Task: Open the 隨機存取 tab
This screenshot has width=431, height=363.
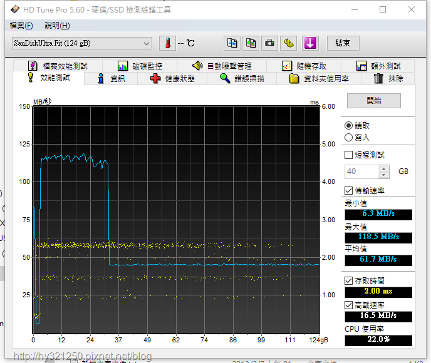Action: tap(304, 66)
